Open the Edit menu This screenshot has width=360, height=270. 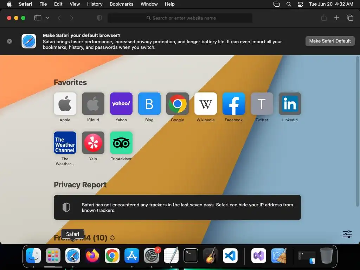point(58,4)
